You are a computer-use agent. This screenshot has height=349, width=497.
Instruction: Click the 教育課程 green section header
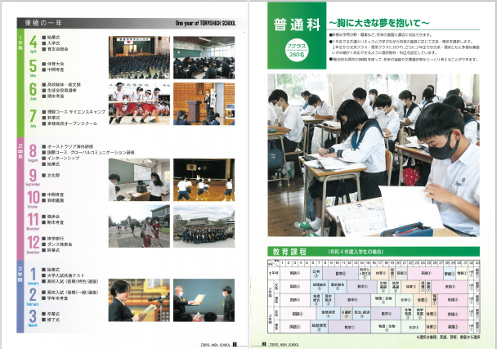(286, 252)
